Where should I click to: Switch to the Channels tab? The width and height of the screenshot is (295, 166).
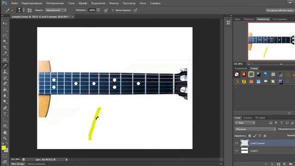tap(248, 118)
